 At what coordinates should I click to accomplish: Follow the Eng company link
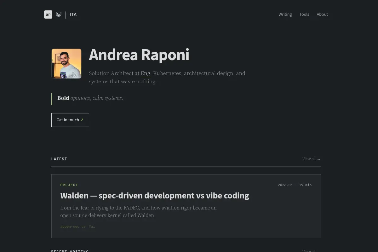click(x=145, y=73)
